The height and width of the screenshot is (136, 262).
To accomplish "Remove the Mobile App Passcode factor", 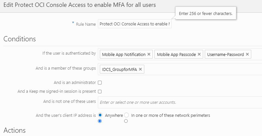I will point(199,54).
